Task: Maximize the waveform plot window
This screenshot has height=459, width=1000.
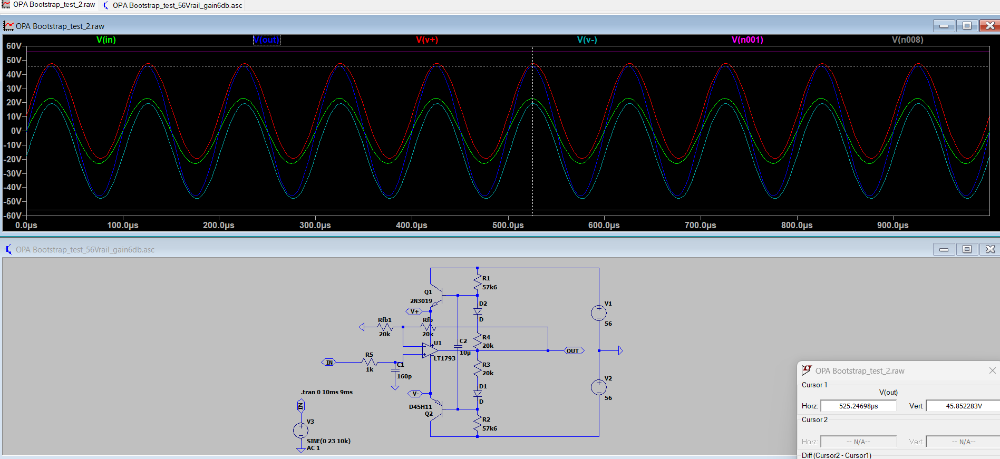Action: [x=967, y=26]
